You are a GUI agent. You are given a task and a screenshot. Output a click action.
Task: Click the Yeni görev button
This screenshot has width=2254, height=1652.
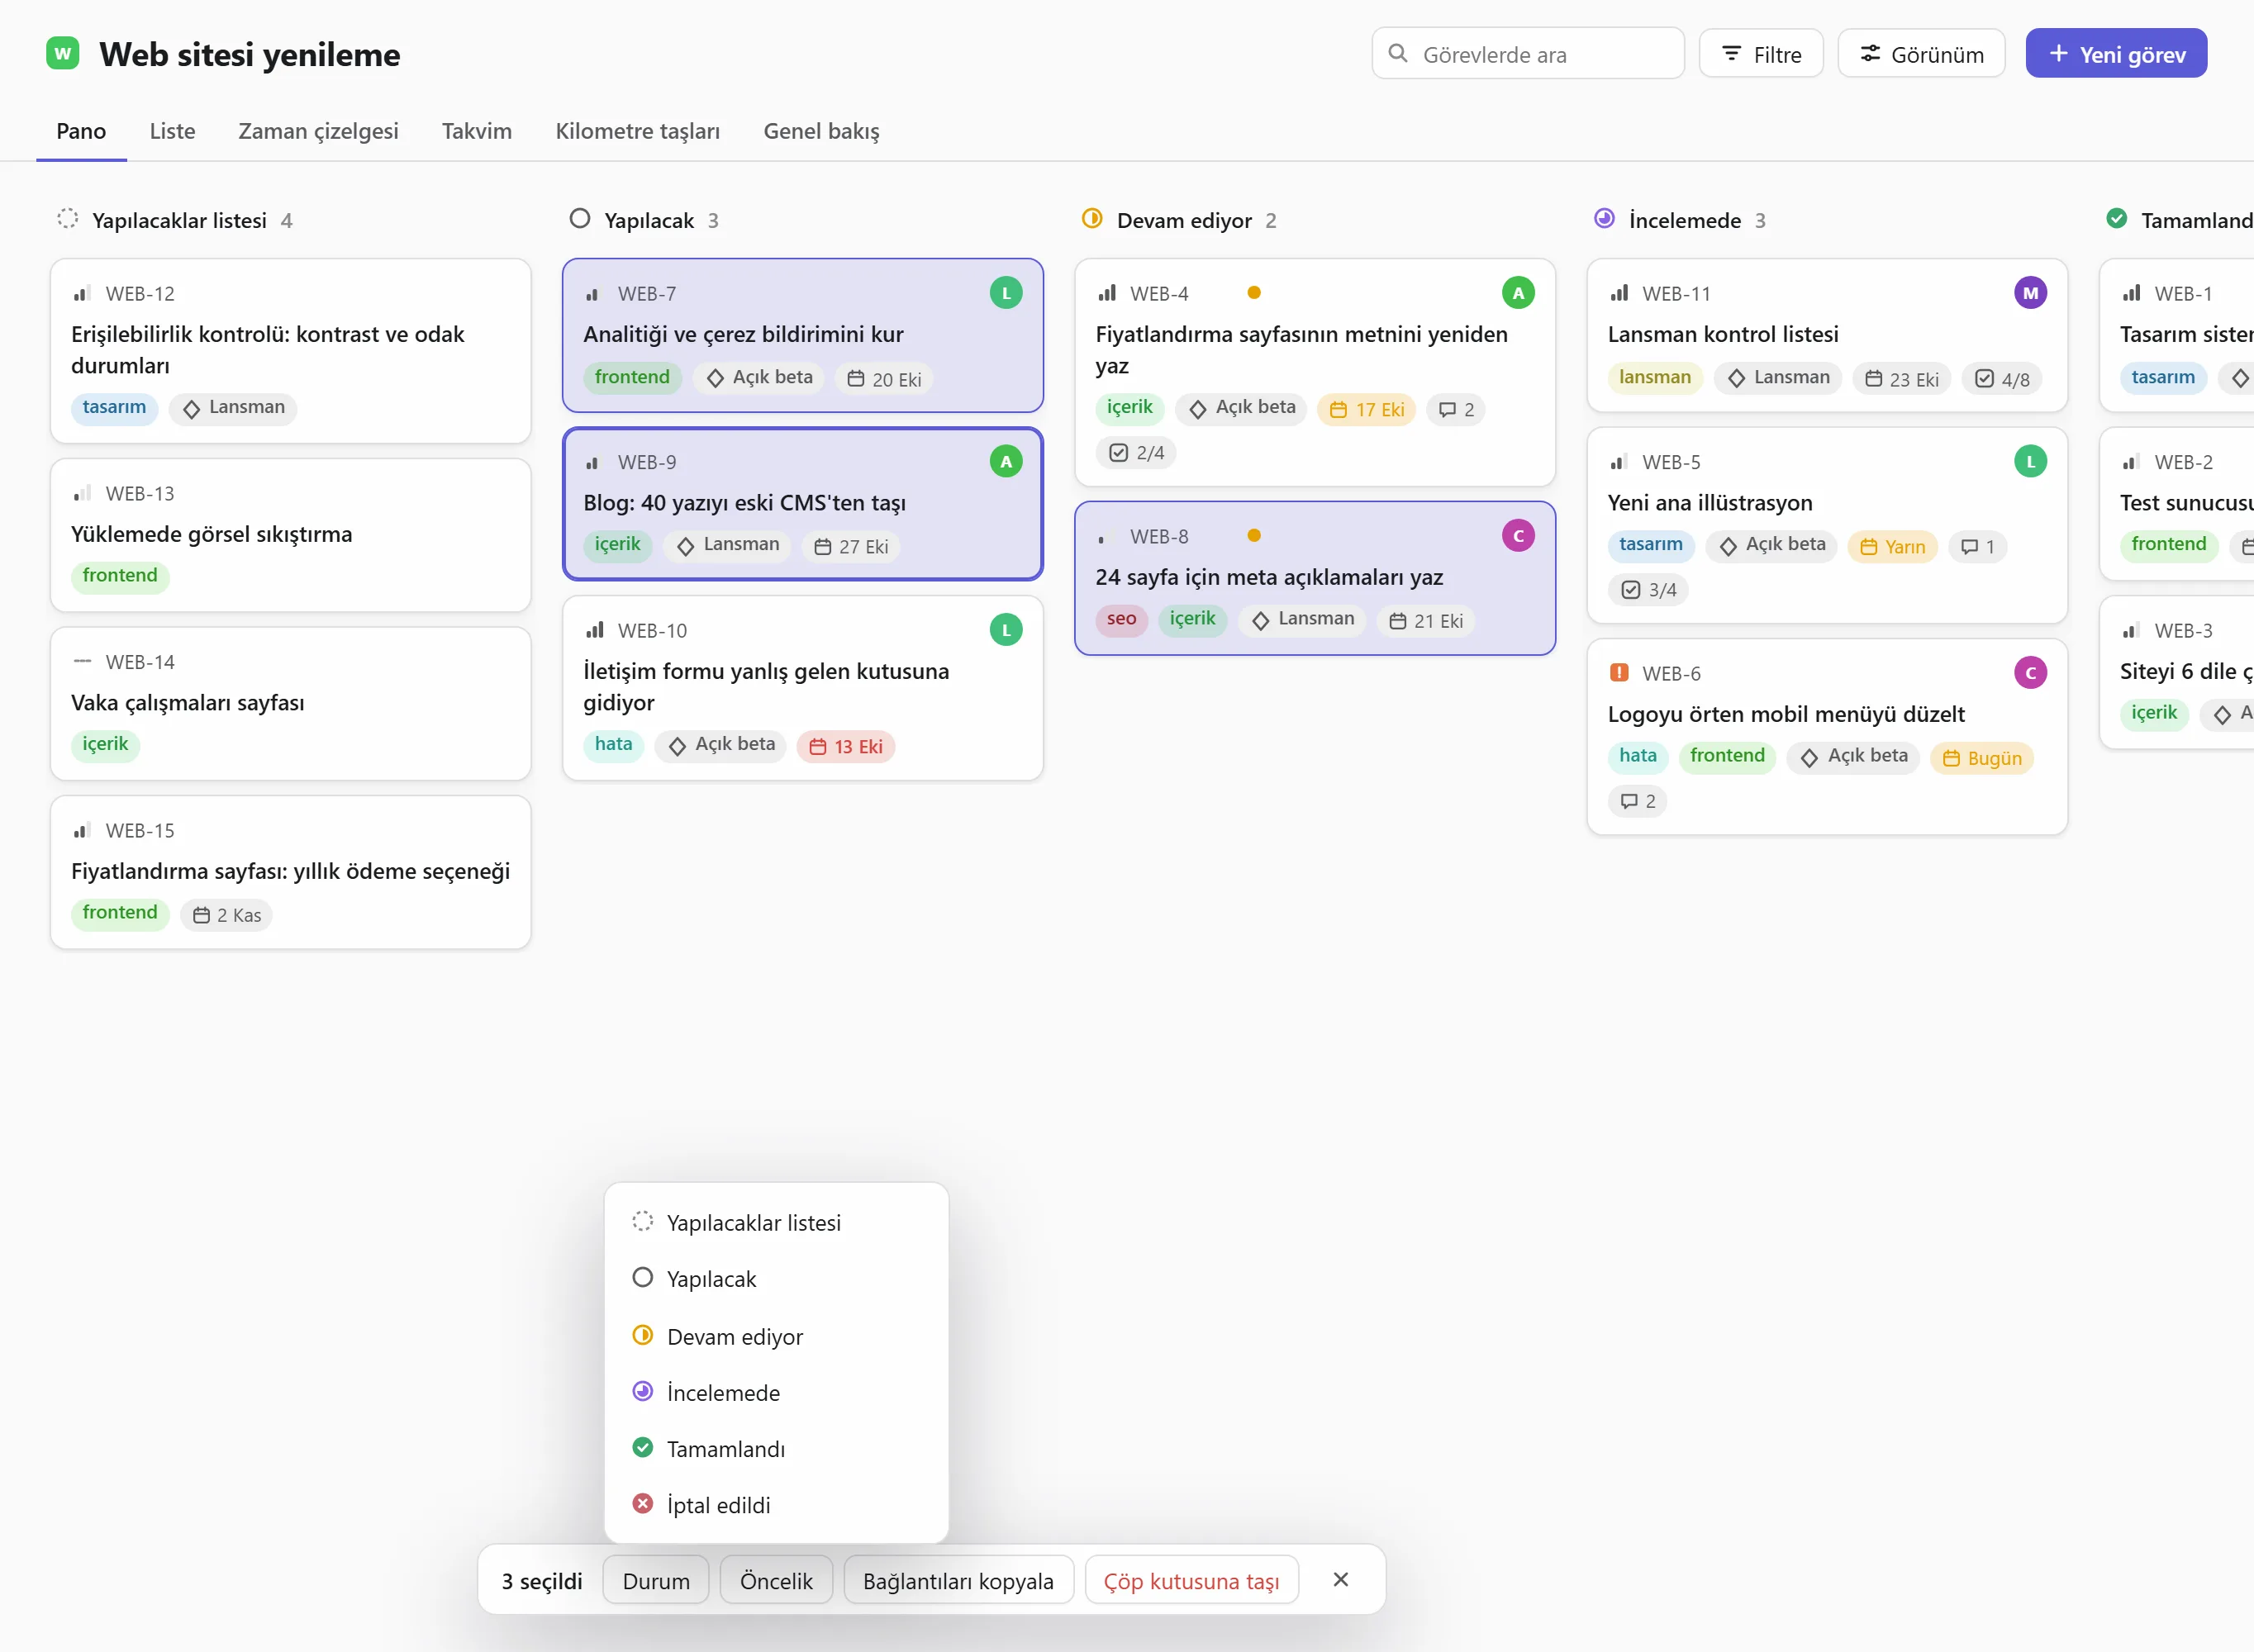[x=2116, y=54]
